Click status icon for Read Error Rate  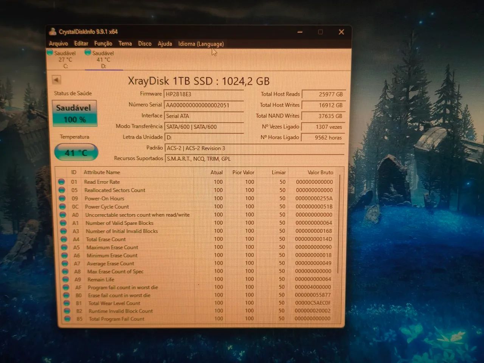tap(61, 182)
